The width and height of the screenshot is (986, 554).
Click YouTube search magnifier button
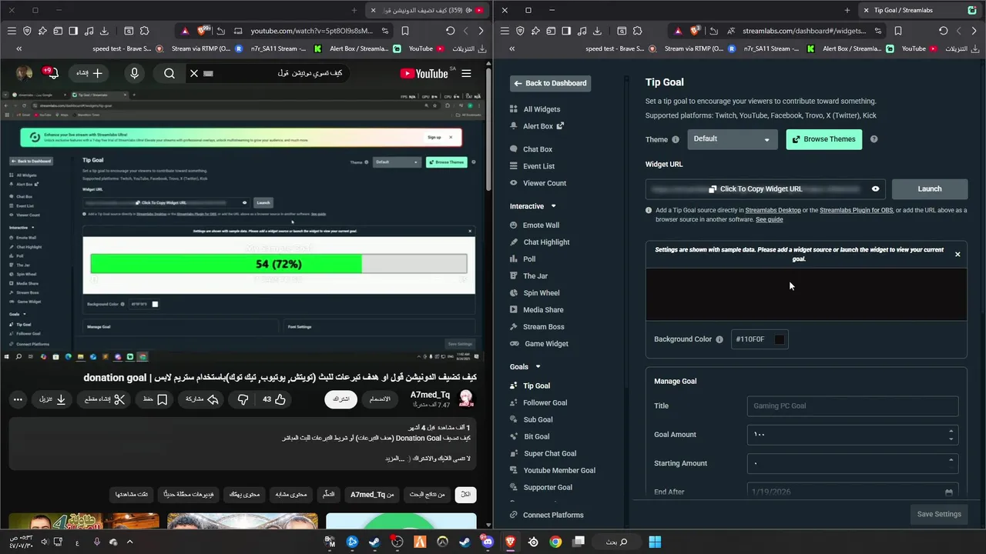coord(169,73)
